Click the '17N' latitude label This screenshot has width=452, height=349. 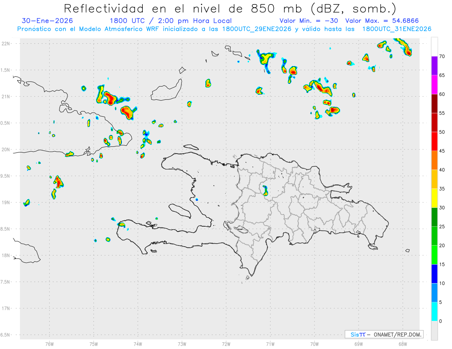point(6,308)
